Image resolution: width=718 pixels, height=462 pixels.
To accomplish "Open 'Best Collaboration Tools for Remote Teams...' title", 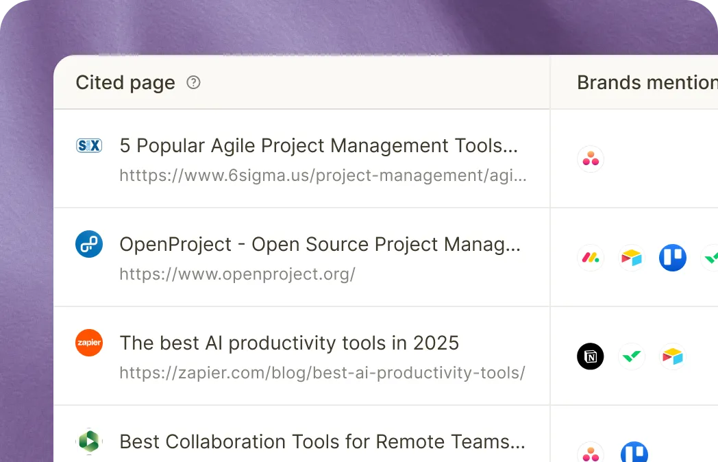I will (323, 441).
